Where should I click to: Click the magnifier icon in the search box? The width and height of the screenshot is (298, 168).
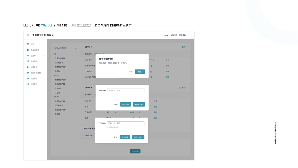(x=75, y=48)
